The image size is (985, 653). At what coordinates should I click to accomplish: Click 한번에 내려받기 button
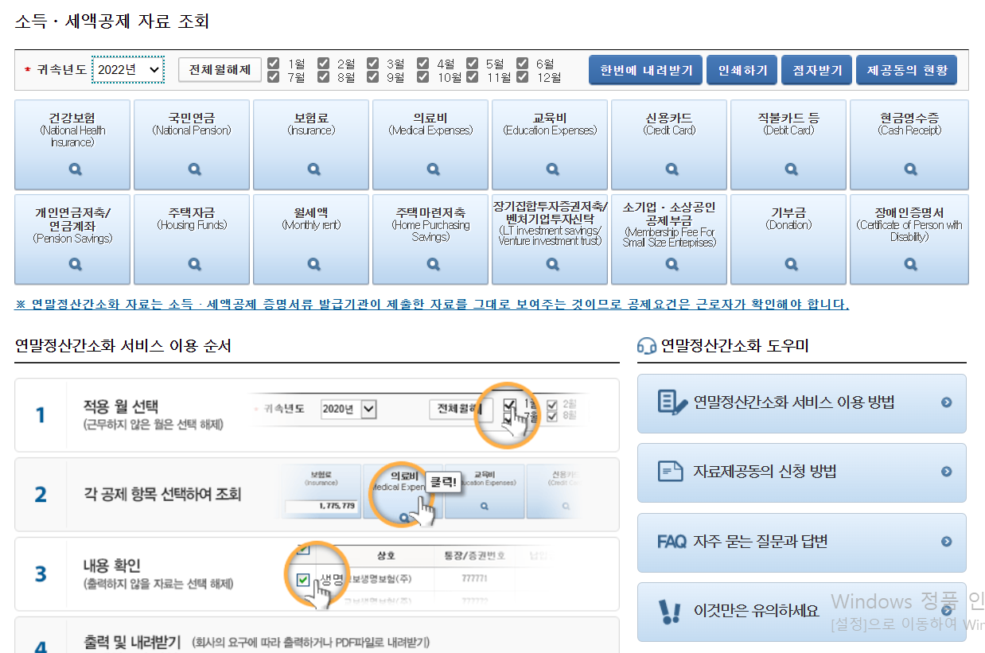tap(646, 70)
